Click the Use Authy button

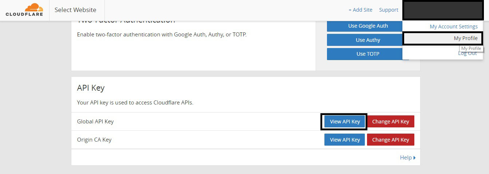coord(368,40)
